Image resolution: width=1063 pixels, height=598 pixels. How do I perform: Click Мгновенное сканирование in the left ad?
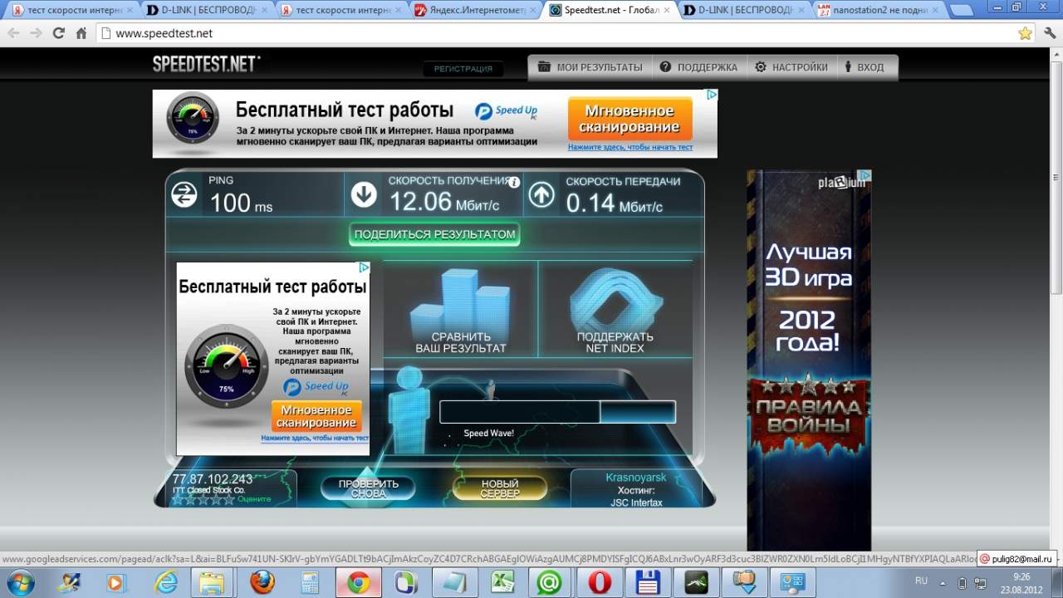316,416
